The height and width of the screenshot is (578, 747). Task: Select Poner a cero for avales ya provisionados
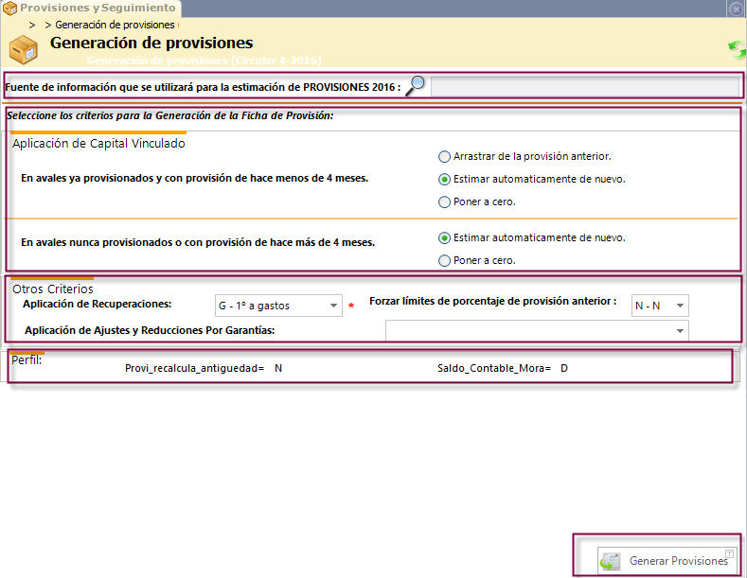(x=444, y=201)
